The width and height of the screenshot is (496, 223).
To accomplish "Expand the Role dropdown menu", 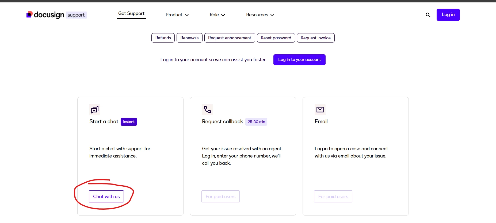I will coord(217,15).
